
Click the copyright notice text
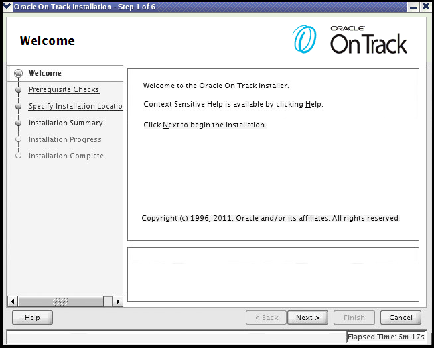pyautogui.click(x=271, y=218)
